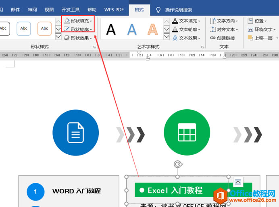Viewport: 279px width, 207px height.
Task: Apply the blue outline Abc shape style
Action: (24, 29)
